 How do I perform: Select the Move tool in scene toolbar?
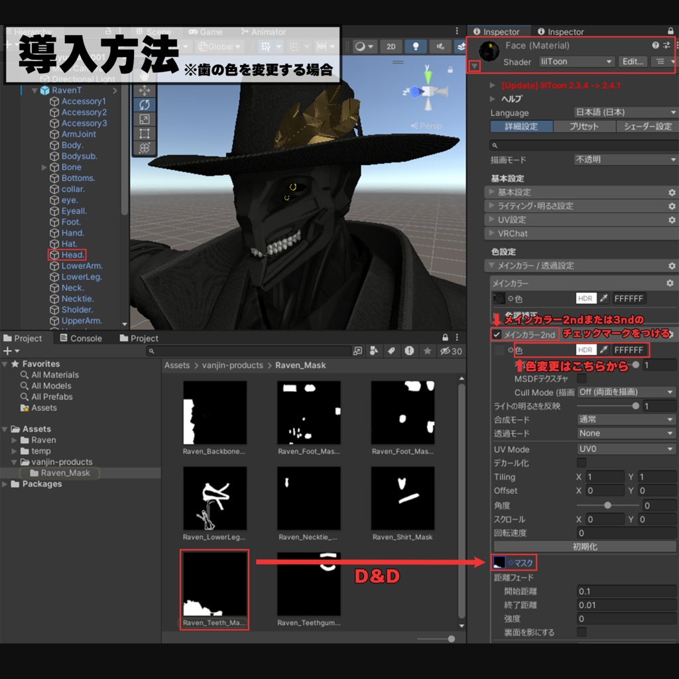(144, 90)
